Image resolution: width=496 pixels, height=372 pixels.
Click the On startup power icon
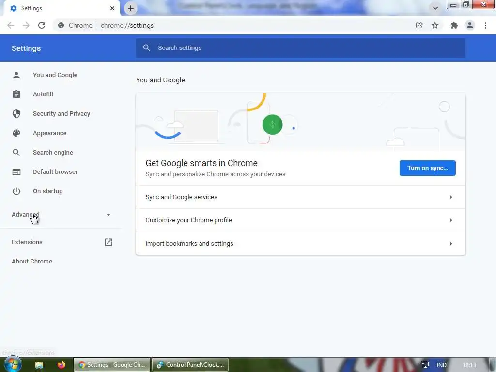[x=16, y=191]
